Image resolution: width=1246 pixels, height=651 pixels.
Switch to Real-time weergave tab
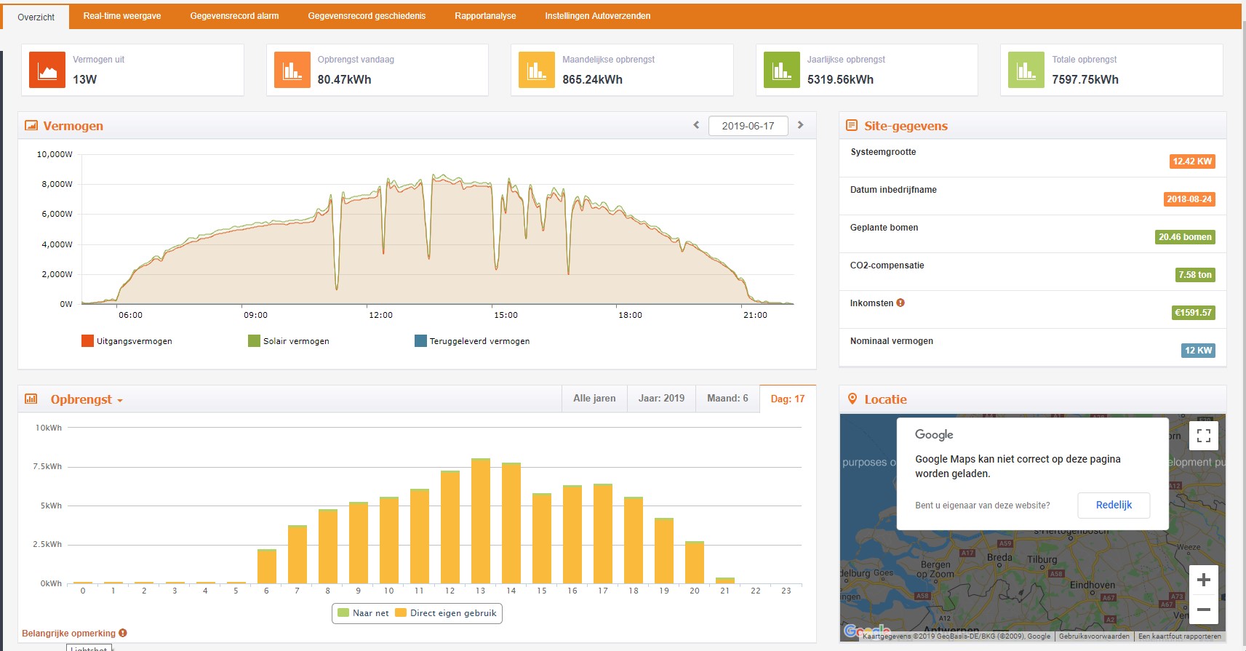click(x=122, y=16)
